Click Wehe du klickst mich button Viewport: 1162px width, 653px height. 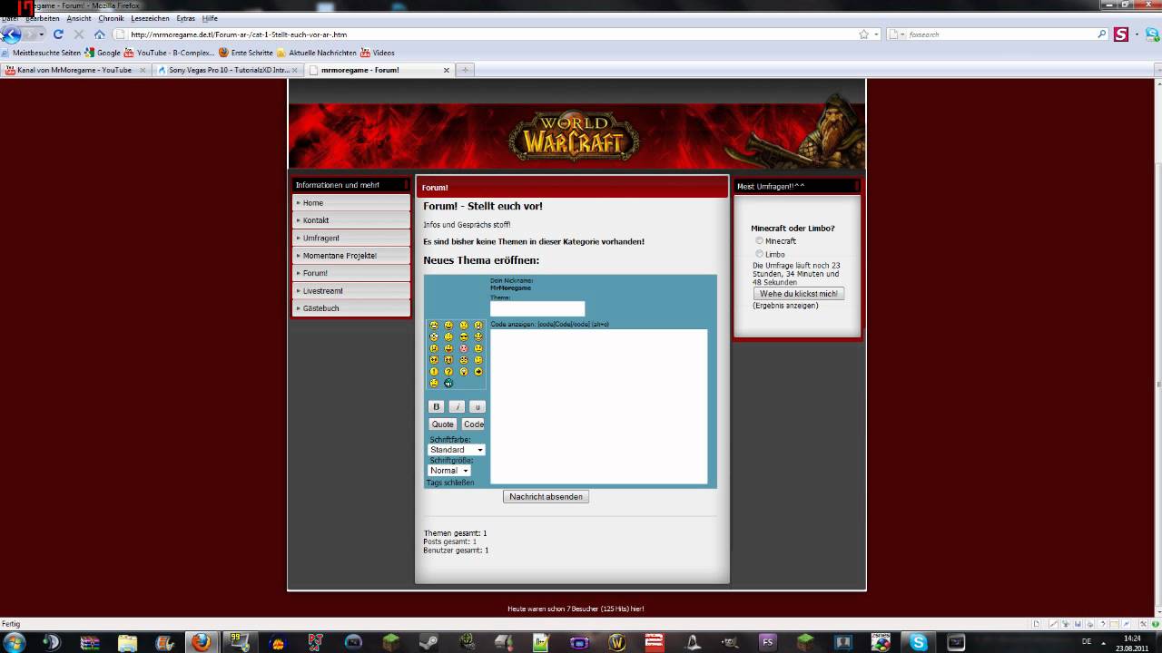[799, 294]
